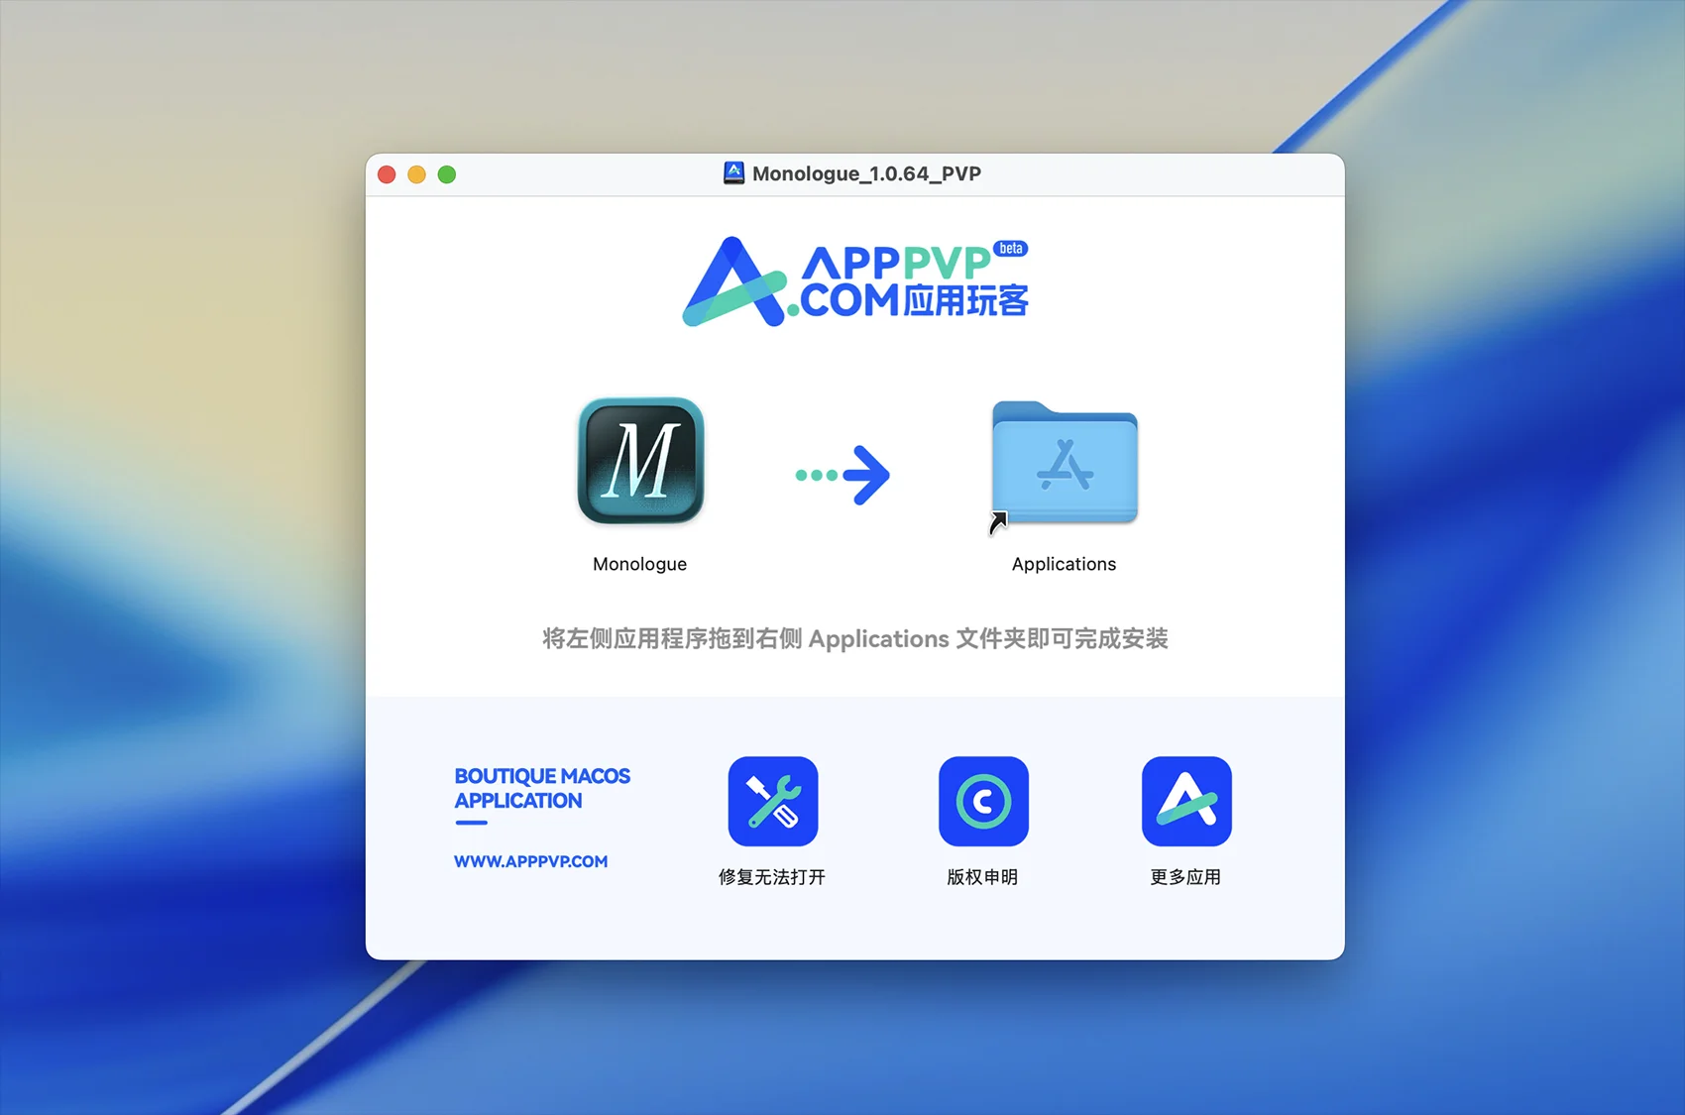Open the copyright symbol icon
The height and width of the screenshot is (1115, 1685).
point(983,801)
